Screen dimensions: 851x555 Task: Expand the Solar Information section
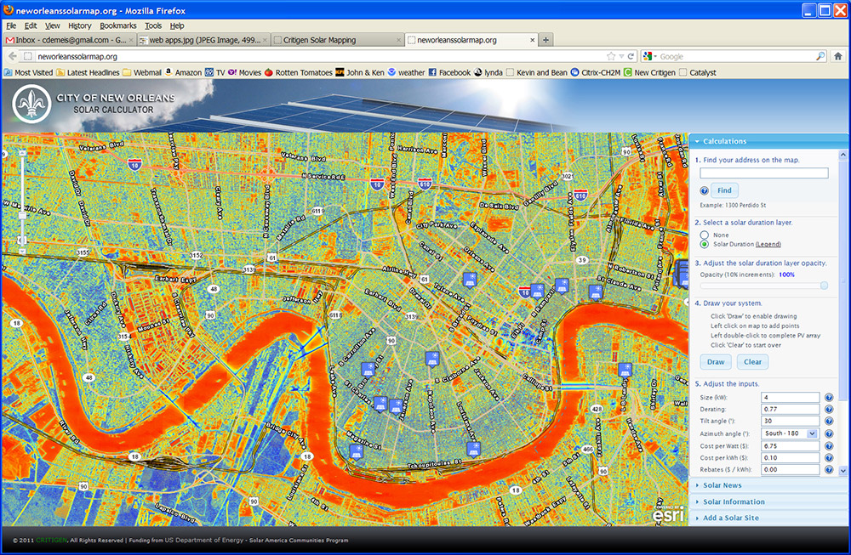734,502
